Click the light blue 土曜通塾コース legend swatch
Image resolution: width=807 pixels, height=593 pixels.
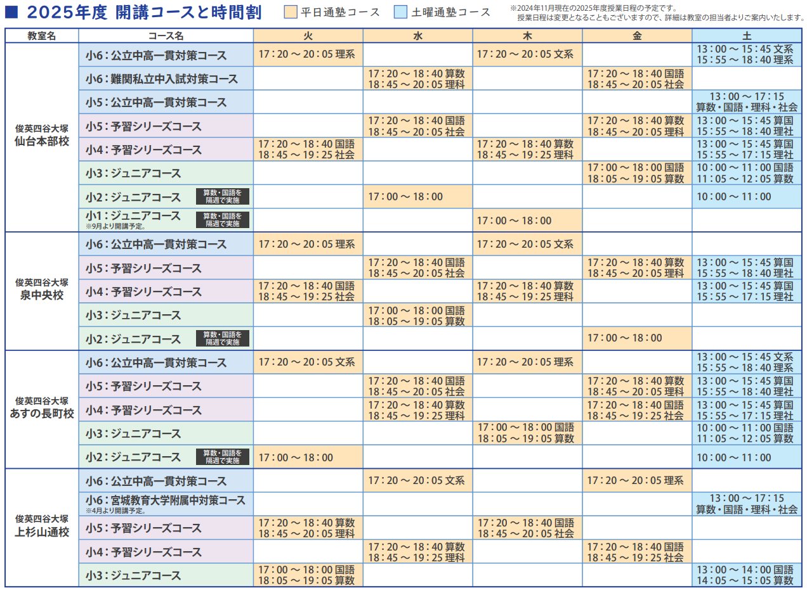(401, 12)
